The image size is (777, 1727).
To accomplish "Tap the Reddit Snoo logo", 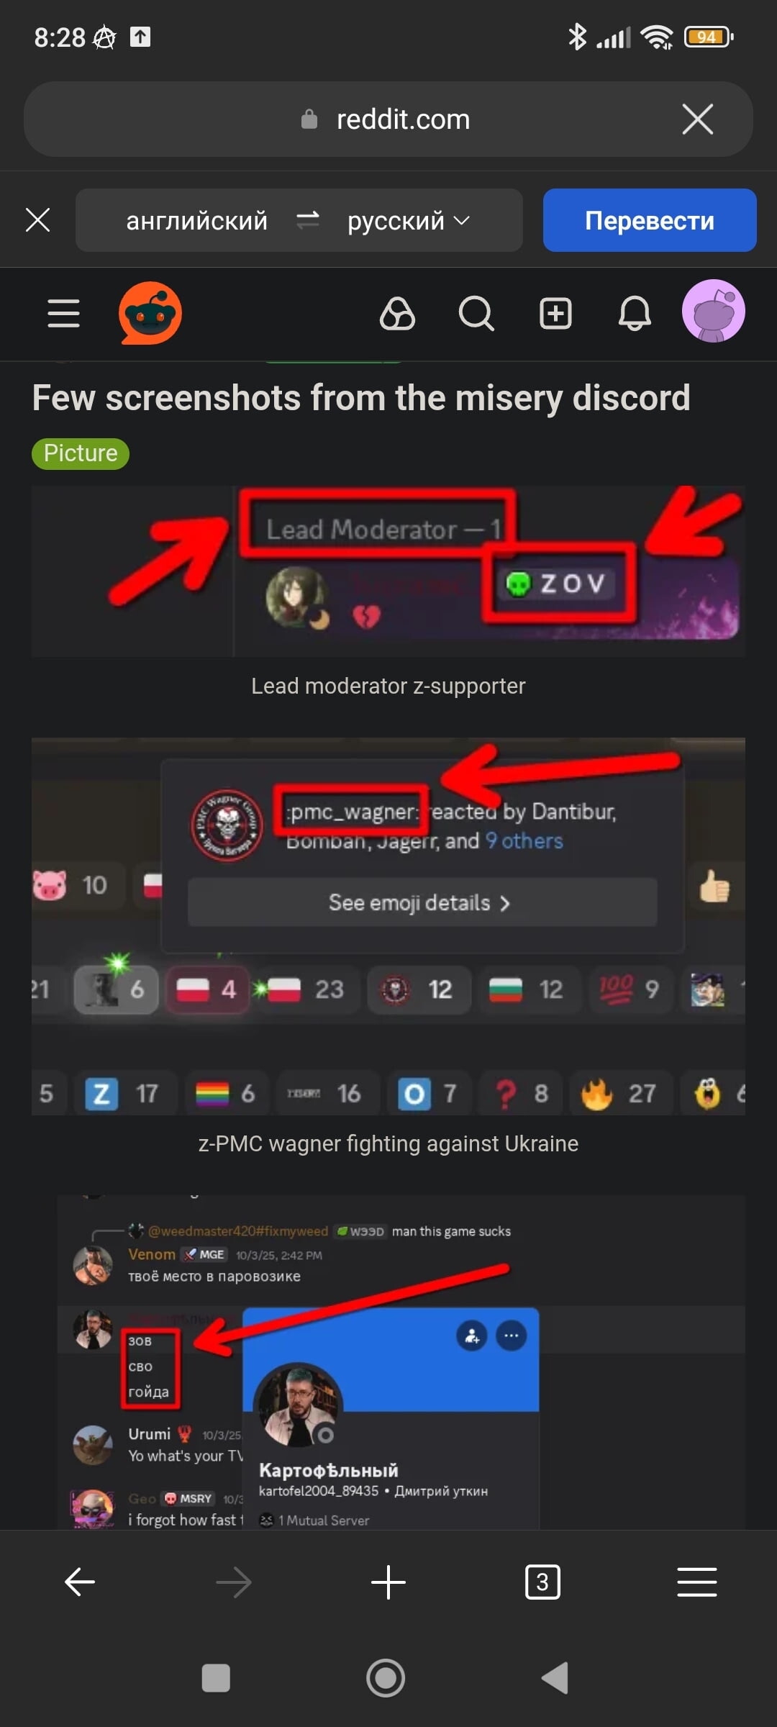I will pyautogui.click(x=150, y=313).
